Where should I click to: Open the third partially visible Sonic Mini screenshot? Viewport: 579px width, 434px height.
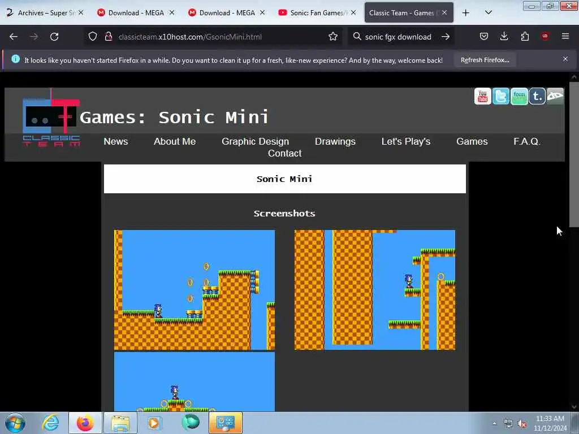(x=195, y=381)
